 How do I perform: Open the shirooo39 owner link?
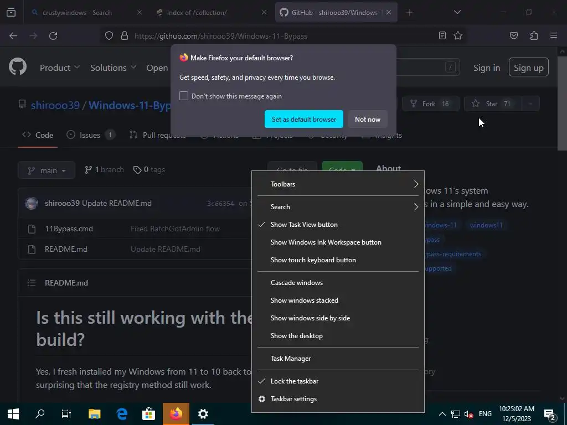pos(55,105)
